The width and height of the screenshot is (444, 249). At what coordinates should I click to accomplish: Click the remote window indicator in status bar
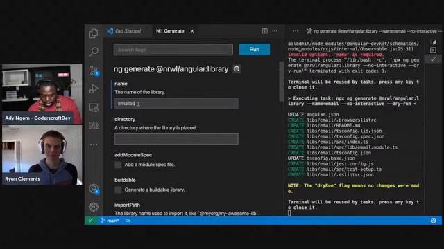(91, 221)
